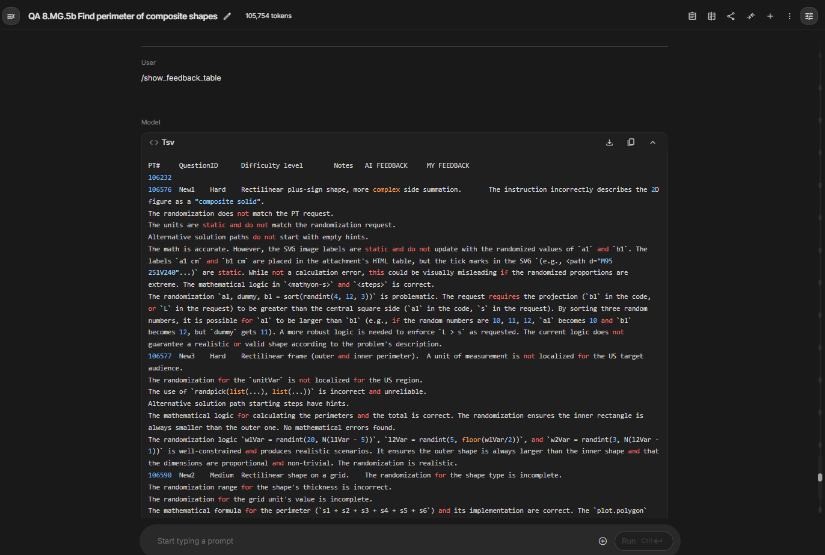Open the clipboard-style system instructions icon

pos(692,16)
